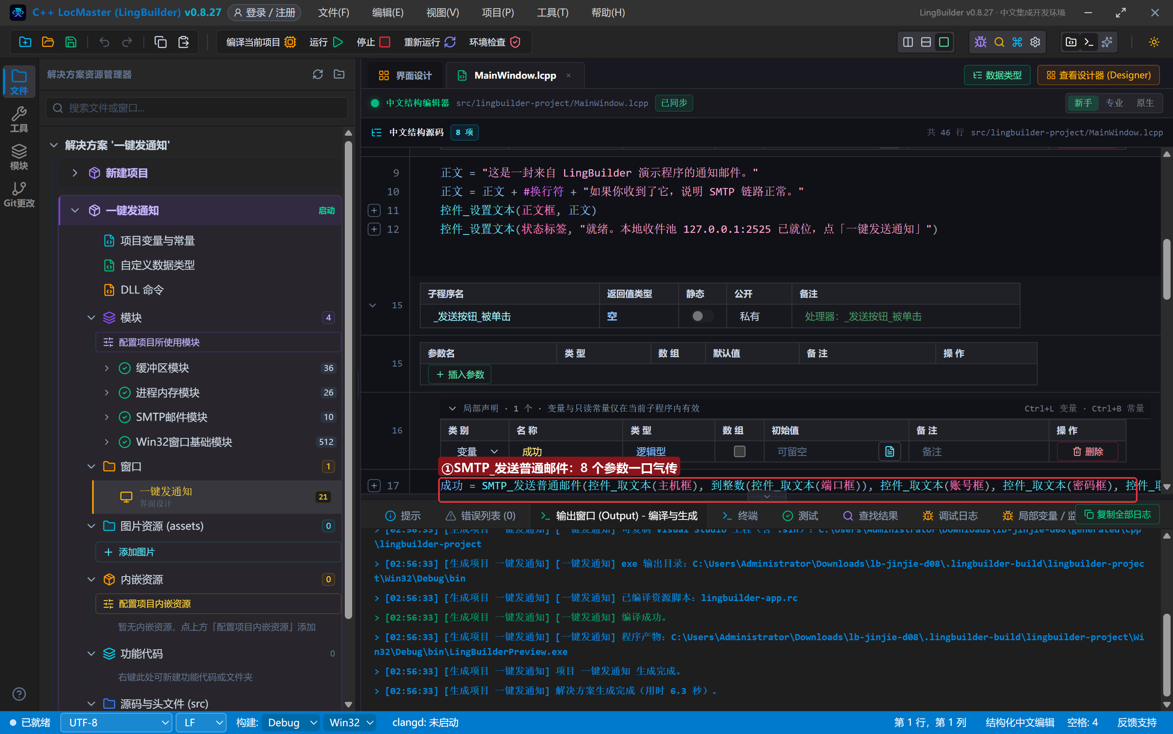
Task: Expand the SMTP邮件模块 tree node
Action: tap(107, 417)
